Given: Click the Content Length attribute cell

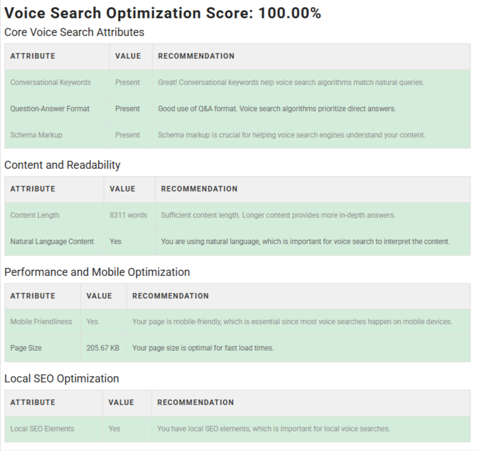Looking at the screenshot, I should click(35, 215).
